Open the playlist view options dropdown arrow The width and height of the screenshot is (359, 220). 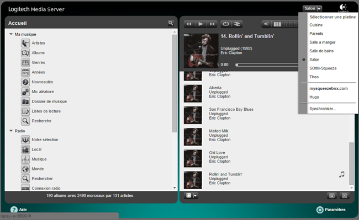[196, 196]
